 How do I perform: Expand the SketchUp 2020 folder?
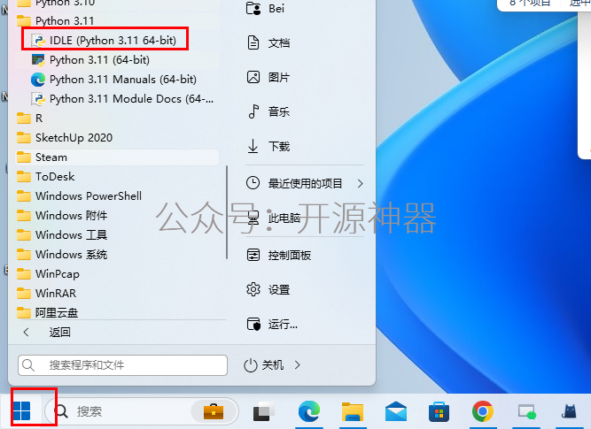65,138
